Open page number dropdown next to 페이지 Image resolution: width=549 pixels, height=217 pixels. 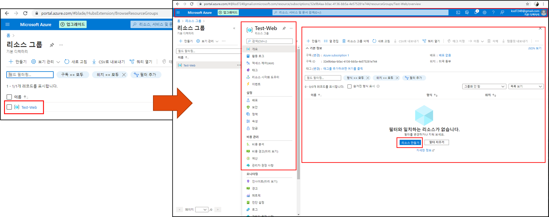point(202,210)
